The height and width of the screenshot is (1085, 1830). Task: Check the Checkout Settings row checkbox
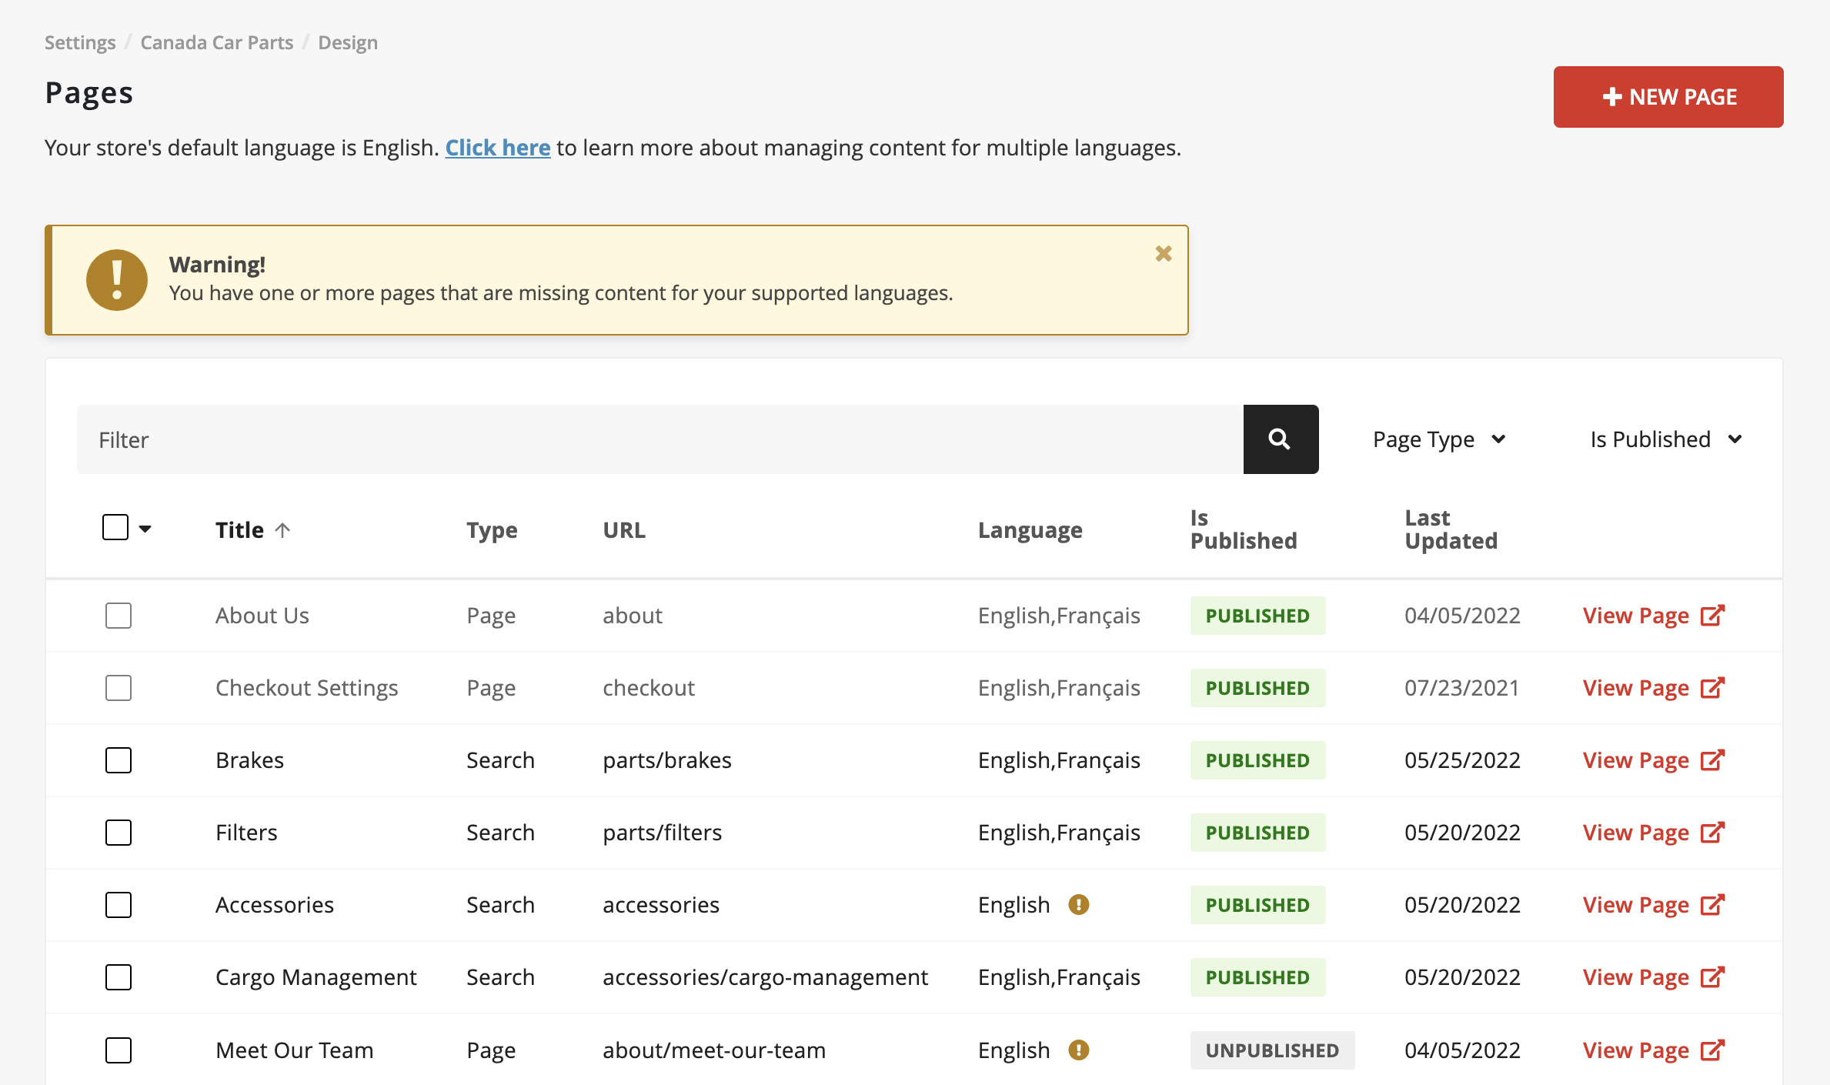pyautogui.click(x=119, y=688)
